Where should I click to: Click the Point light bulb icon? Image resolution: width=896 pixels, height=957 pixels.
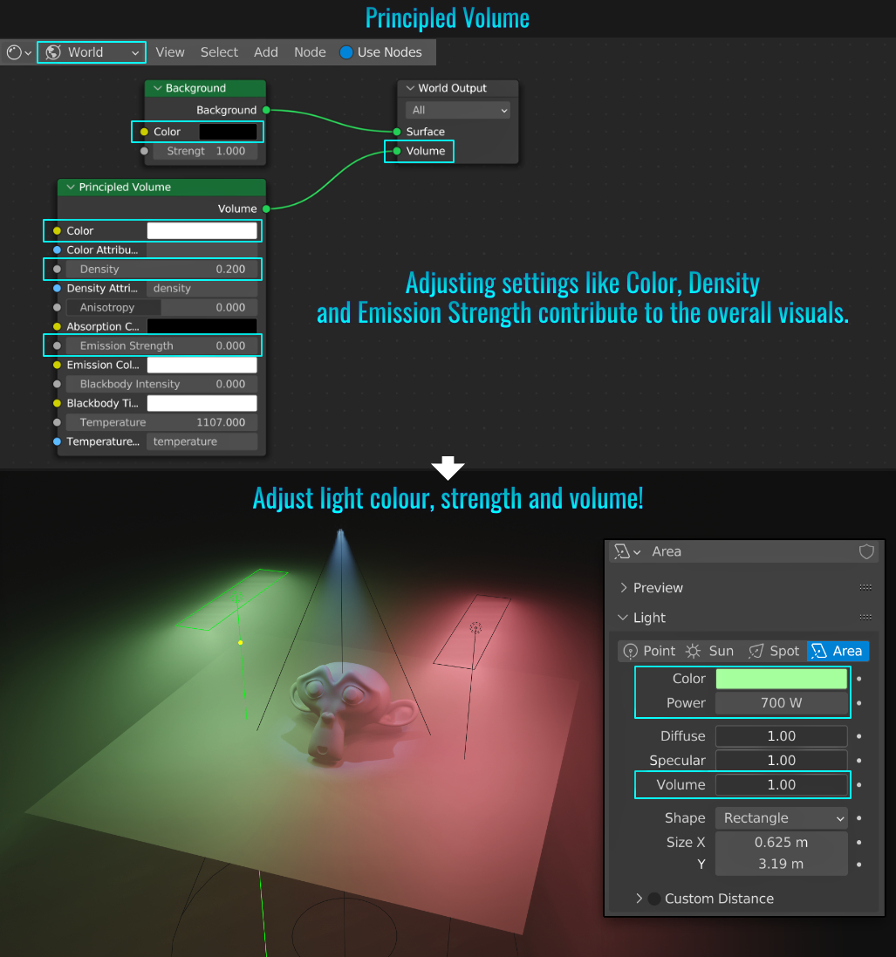631,651
